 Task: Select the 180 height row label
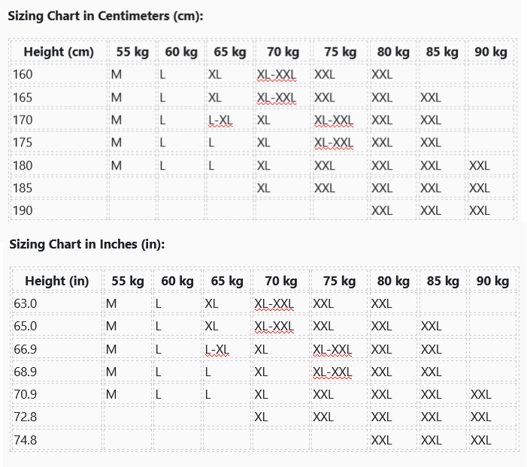pyautogui.click(x=23, y=165)
